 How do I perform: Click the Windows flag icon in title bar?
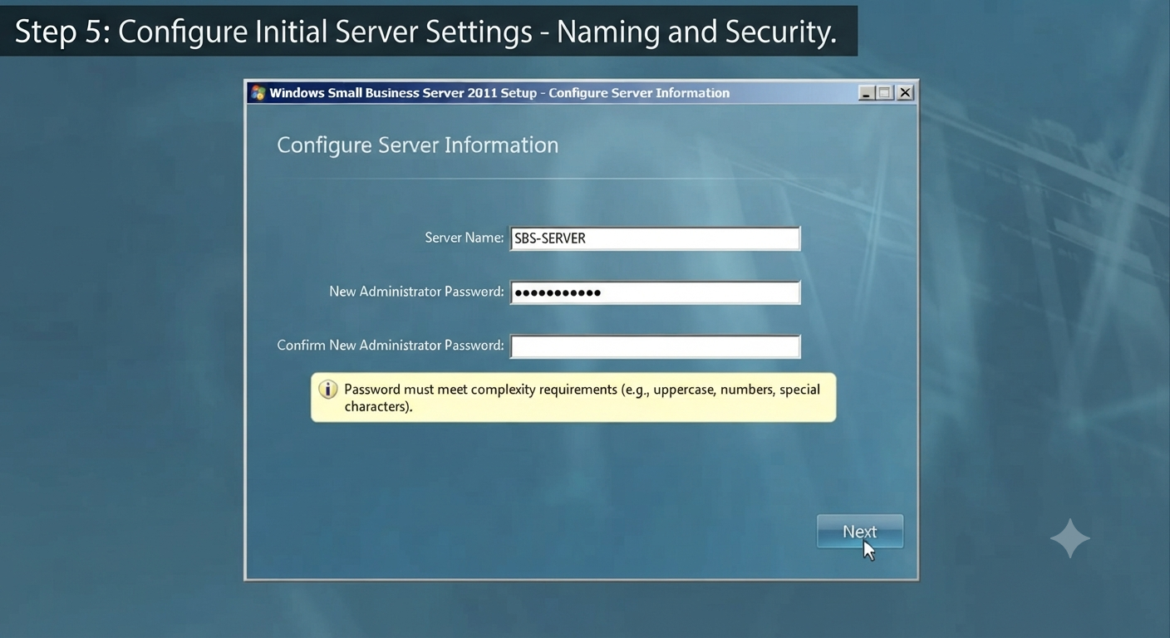tap(258, 93)
